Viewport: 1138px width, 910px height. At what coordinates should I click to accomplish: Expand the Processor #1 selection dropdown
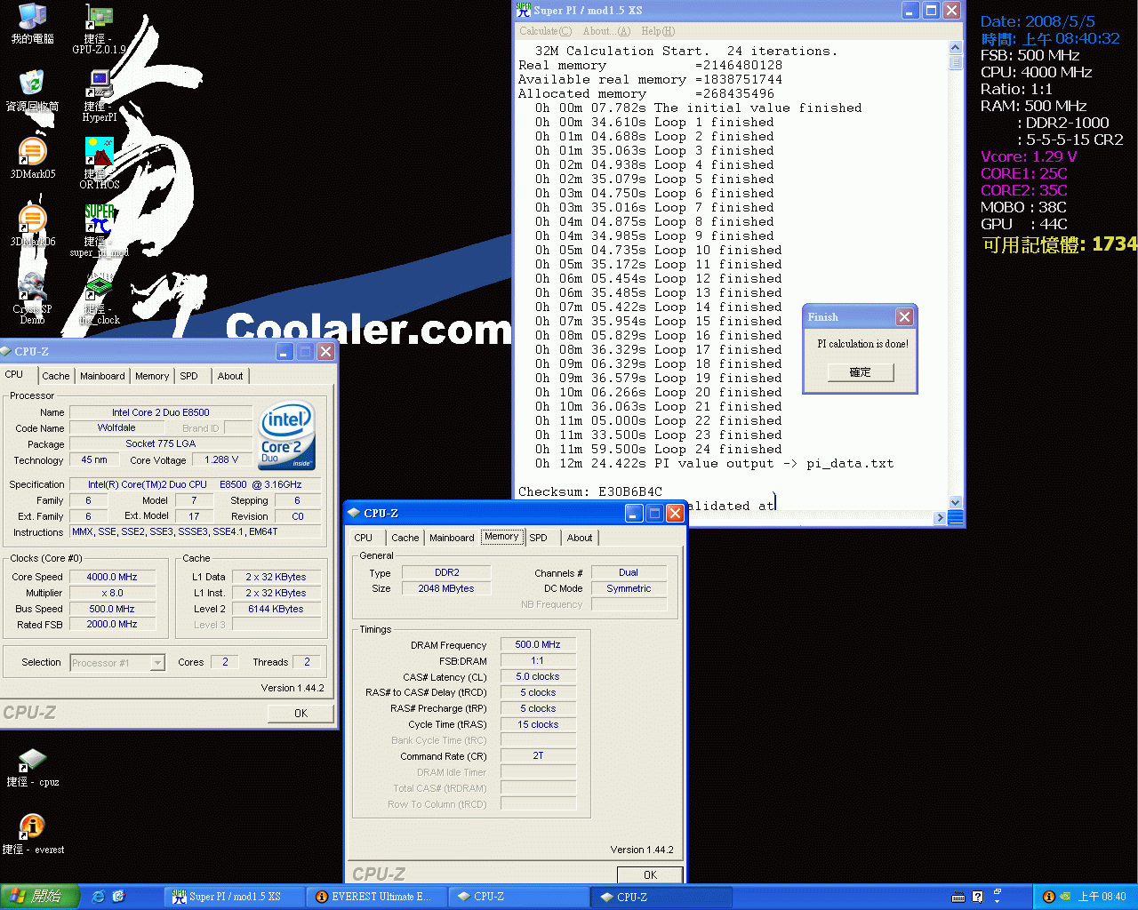(x=157, y=663)
